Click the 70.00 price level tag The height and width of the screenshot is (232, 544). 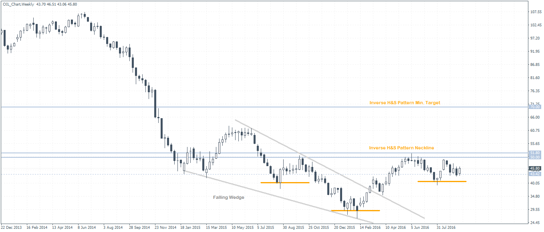pyautogui.click(x=535, y=107)
